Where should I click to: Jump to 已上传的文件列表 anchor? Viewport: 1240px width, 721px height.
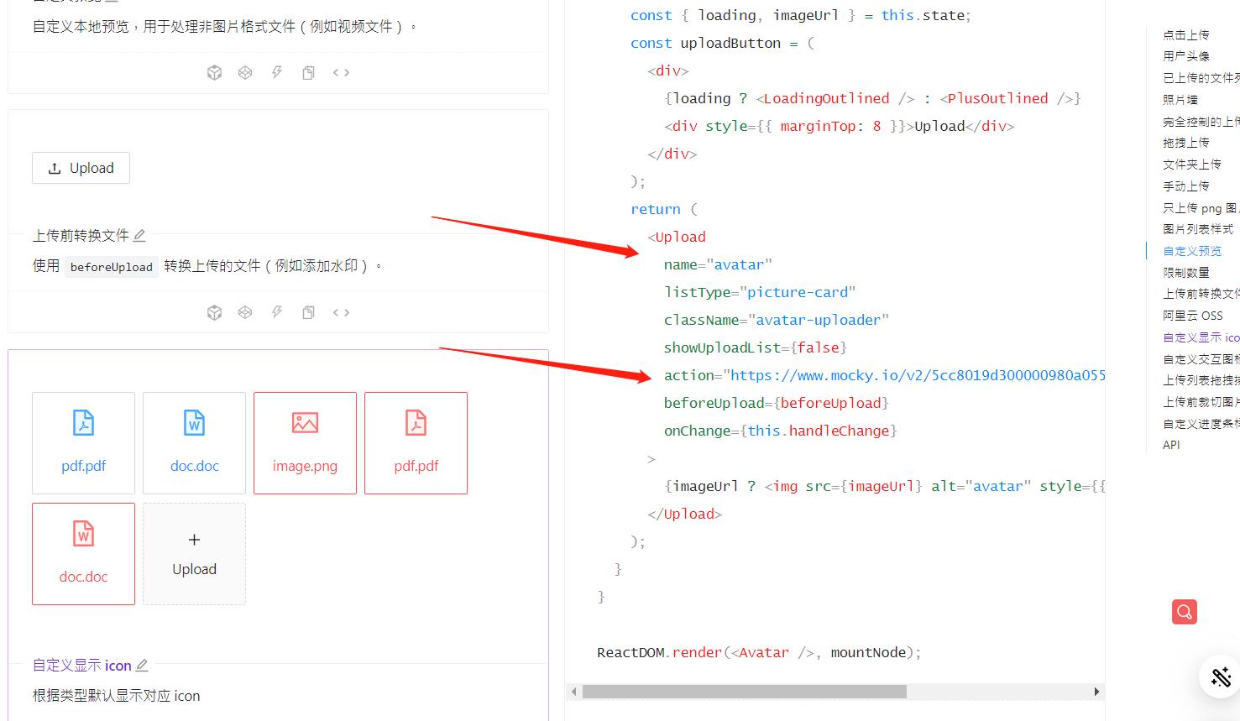[x=1201, y=78]
